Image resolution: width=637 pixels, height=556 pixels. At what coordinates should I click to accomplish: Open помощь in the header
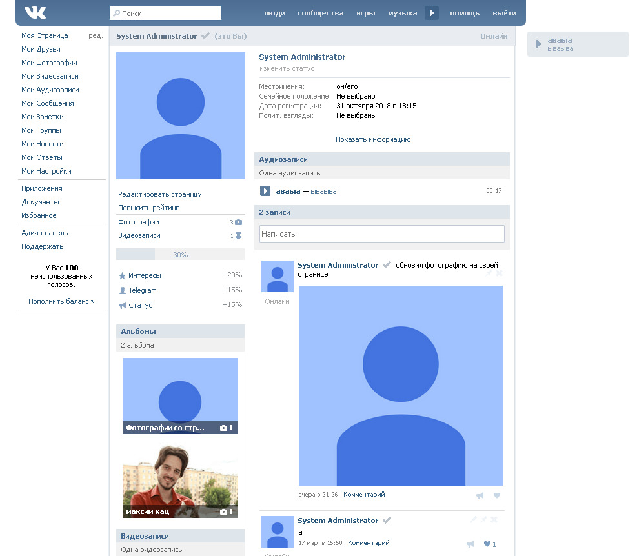[465, 13]
